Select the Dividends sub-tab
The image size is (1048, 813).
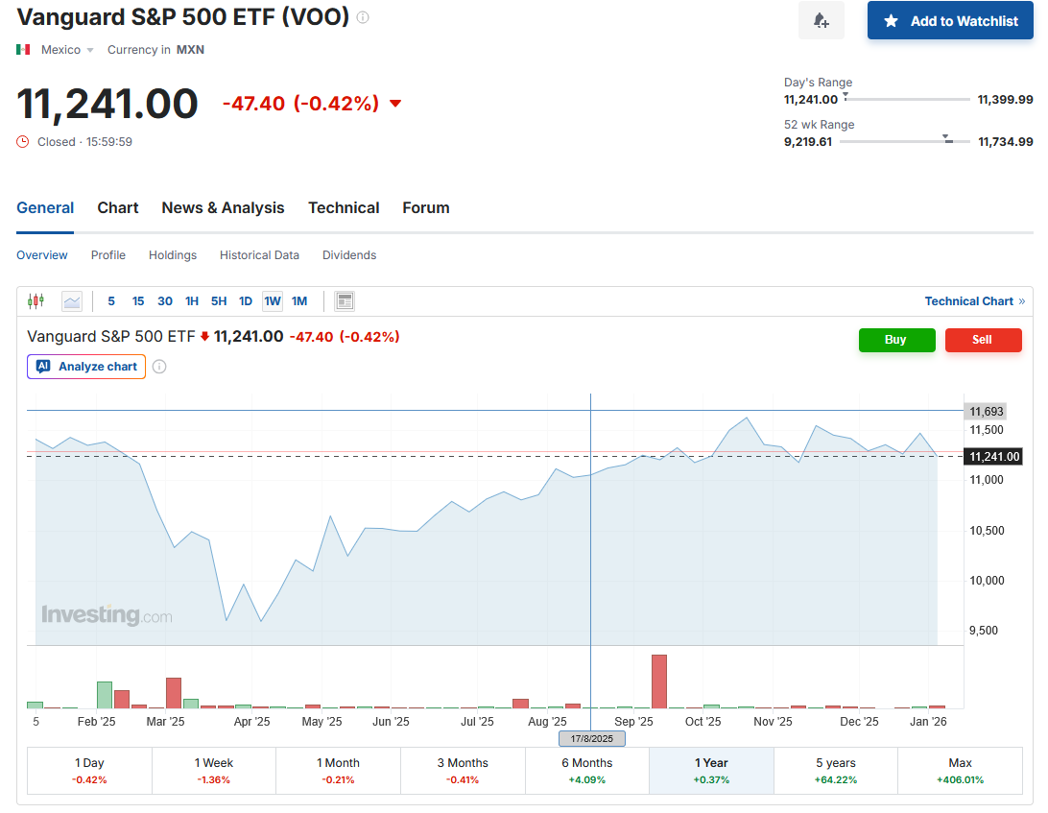pyautogui.click(x=349, y=254)
